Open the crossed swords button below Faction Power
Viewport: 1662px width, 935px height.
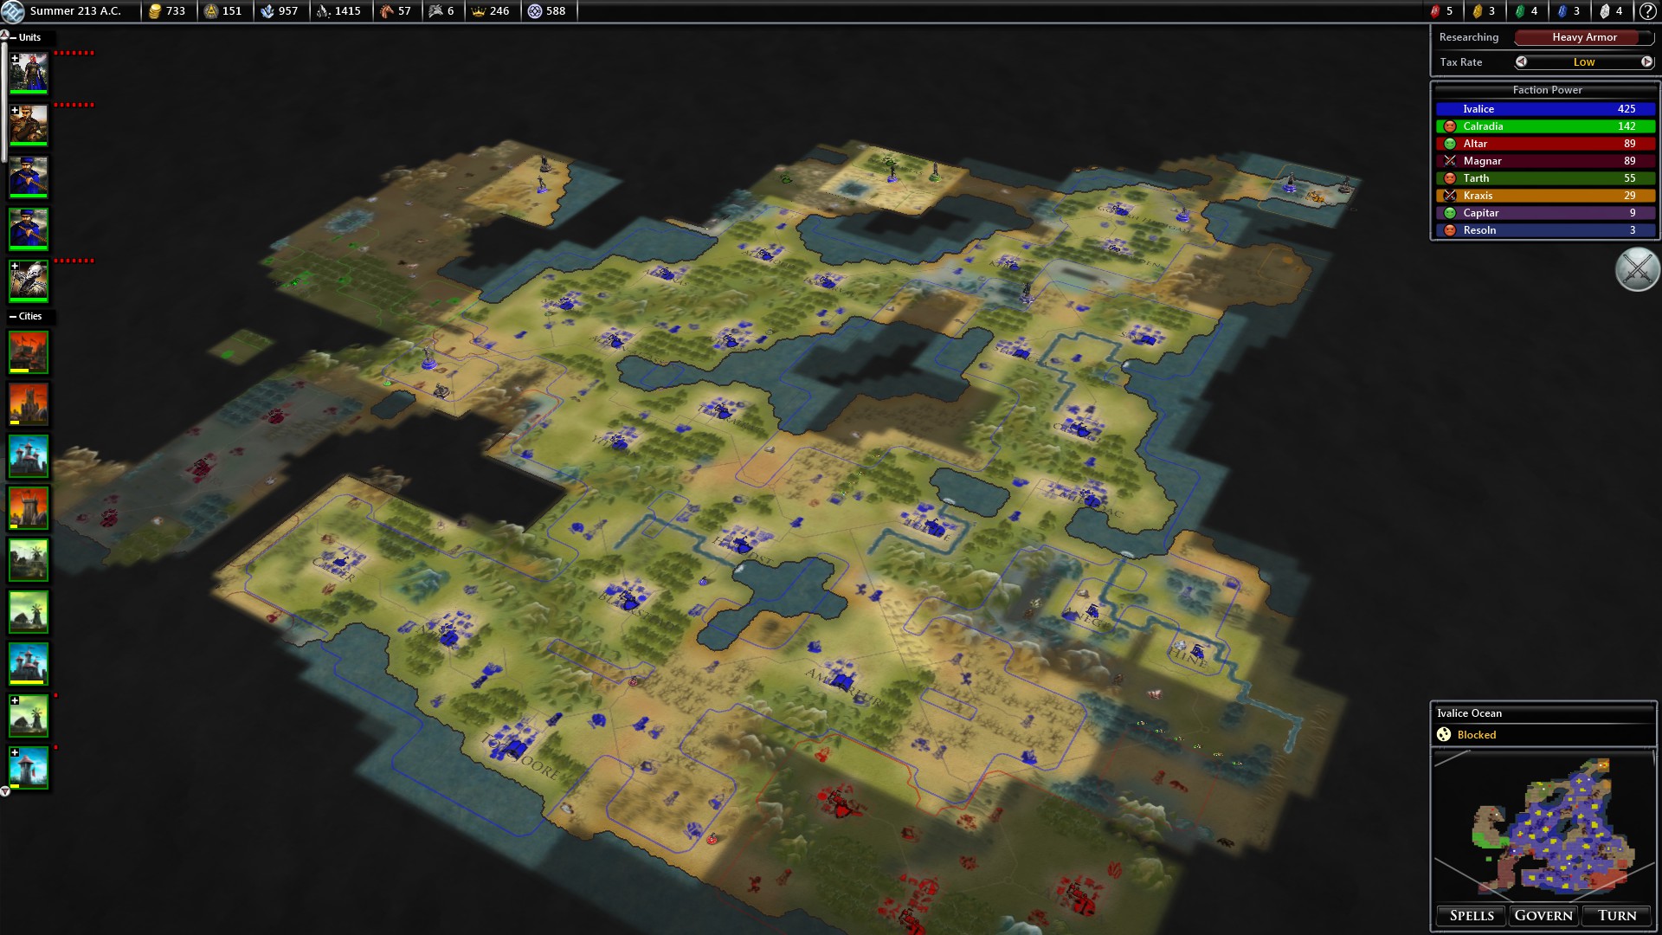1637,269
